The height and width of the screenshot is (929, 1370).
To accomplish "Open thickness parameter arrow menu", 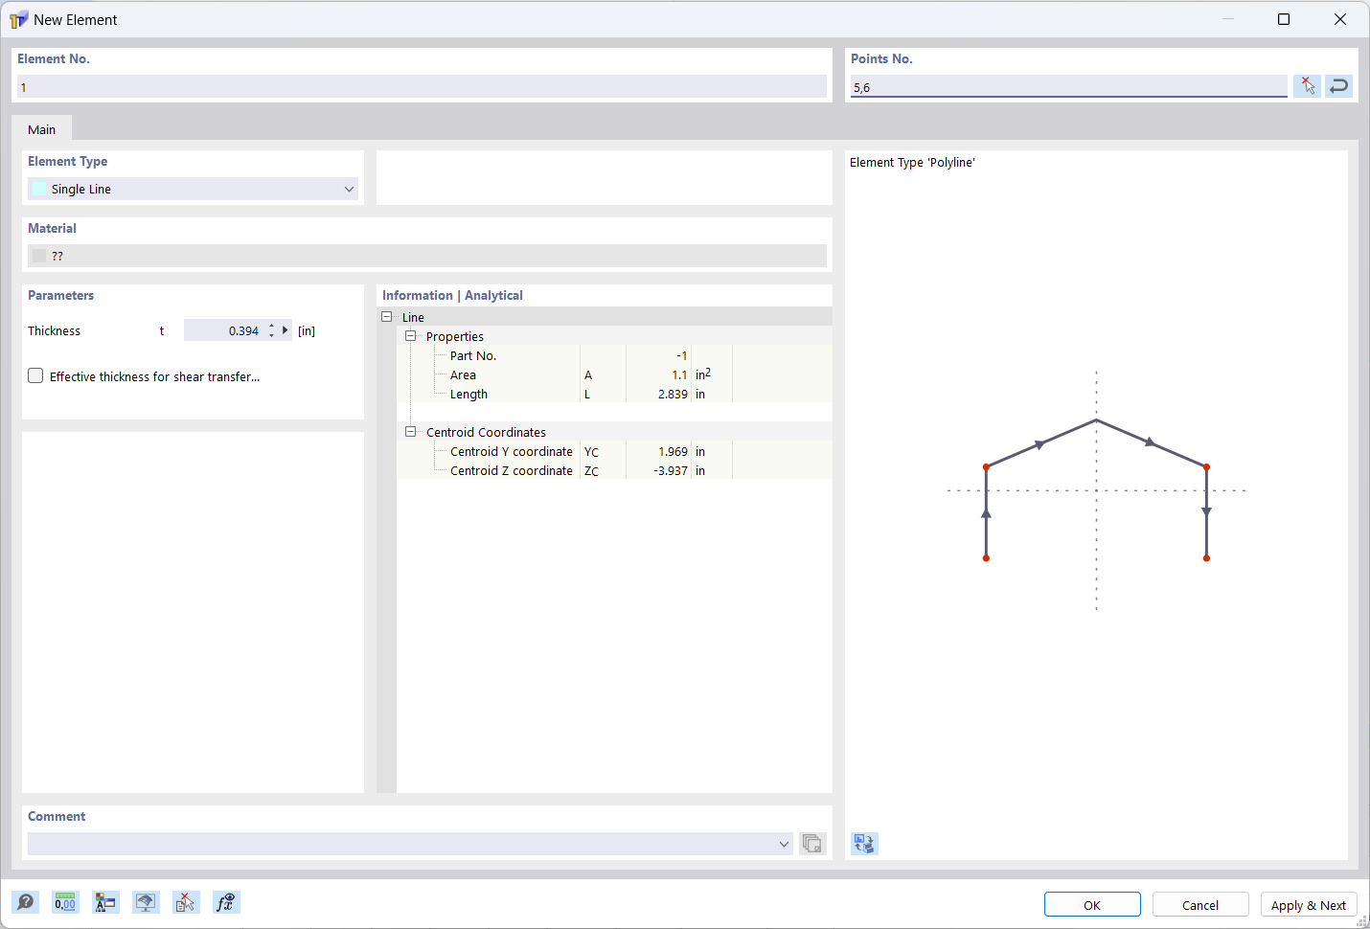I will pyautogui.click(x=285, y=330).
